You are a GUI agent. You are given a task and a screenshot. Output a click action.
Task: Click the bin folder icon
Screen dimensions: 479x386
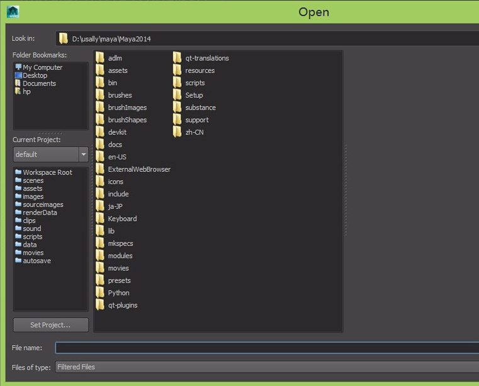click(x=100, y=82)
